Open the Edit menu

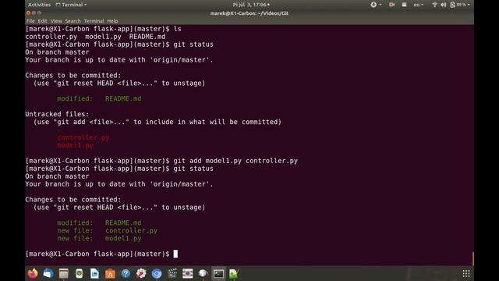[42, 21]
